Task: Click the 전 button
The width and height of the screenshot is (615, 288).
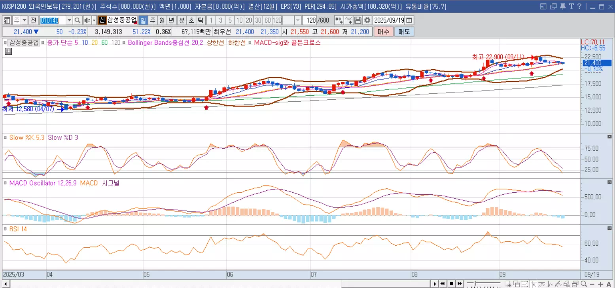Action: click(34, 20)
